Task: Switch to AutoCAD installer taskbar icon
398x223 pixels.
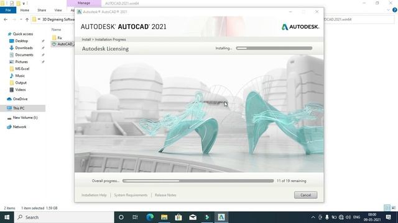Action: (221, 217)
